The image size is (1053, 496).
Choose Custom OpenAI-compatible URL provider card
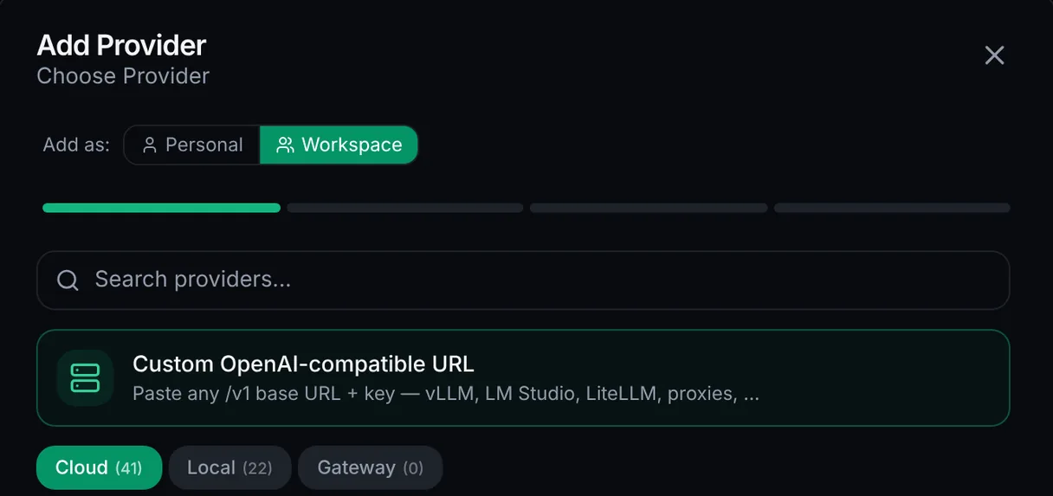click(523, 377)
